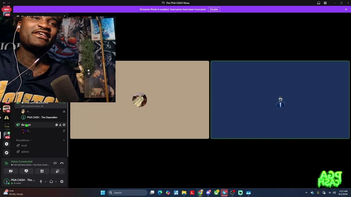This screenshot has height=197, width=351.
Task: Open the WICKED server with 75 badge
Action: tap(7, 109)
